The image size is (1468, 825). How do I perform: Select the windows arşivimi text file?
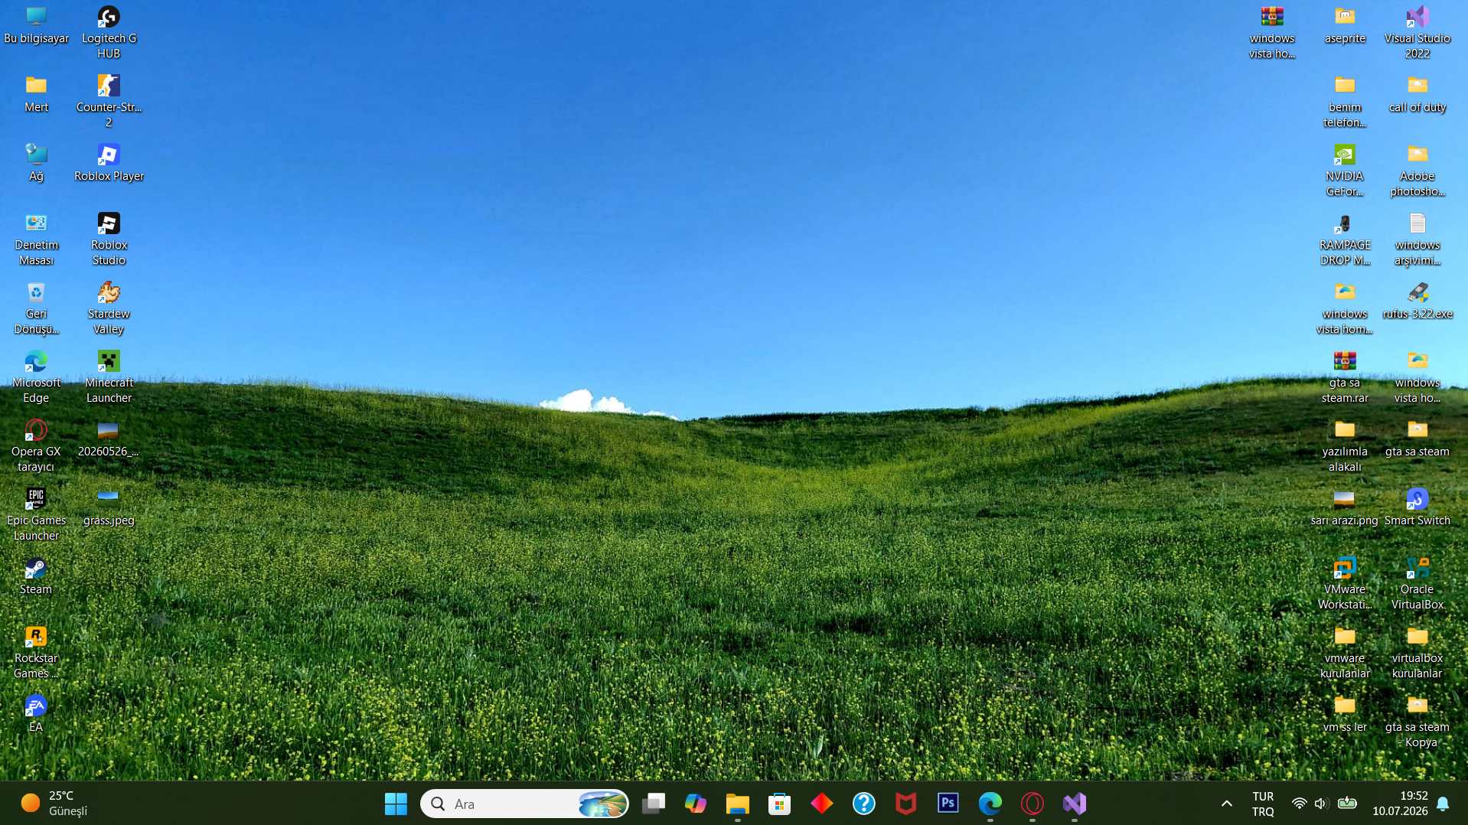pos(1417,240)
